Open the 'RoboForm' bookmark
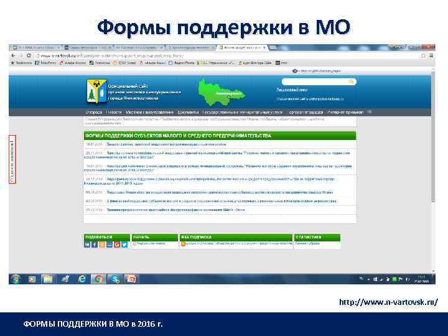Screen dimensions: 448x336 click(45, 63)
